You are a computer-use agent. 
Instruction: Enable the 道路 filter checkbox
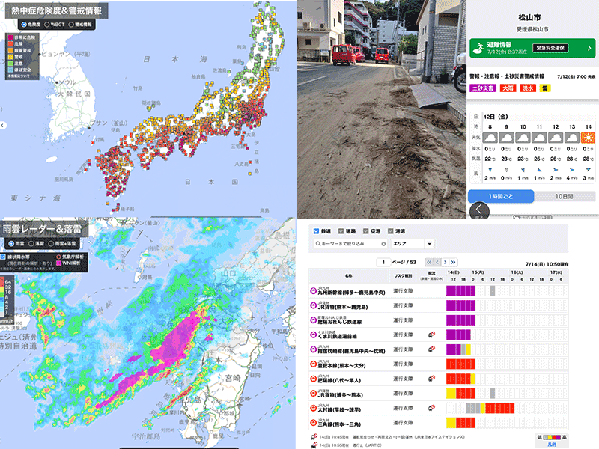pyautogui.click(x=342, y=231)
